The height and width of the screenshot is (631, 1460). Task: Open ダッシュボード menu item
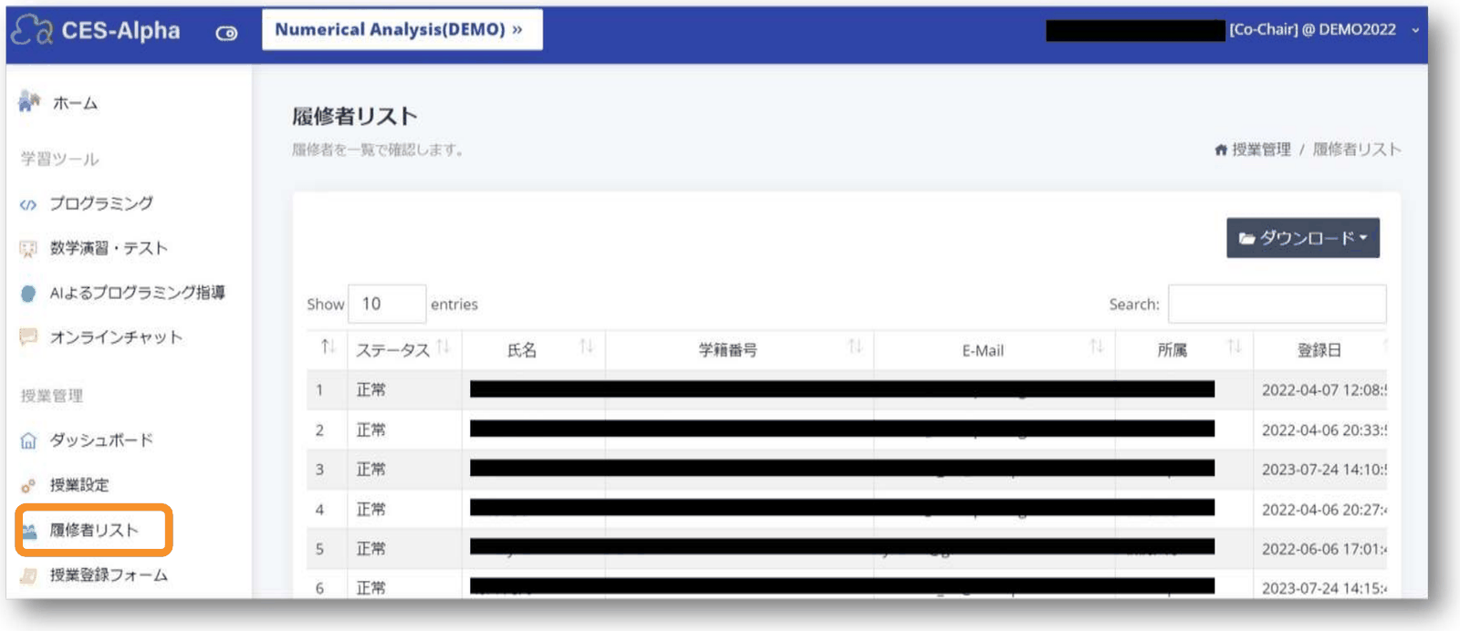coord(101,440)
